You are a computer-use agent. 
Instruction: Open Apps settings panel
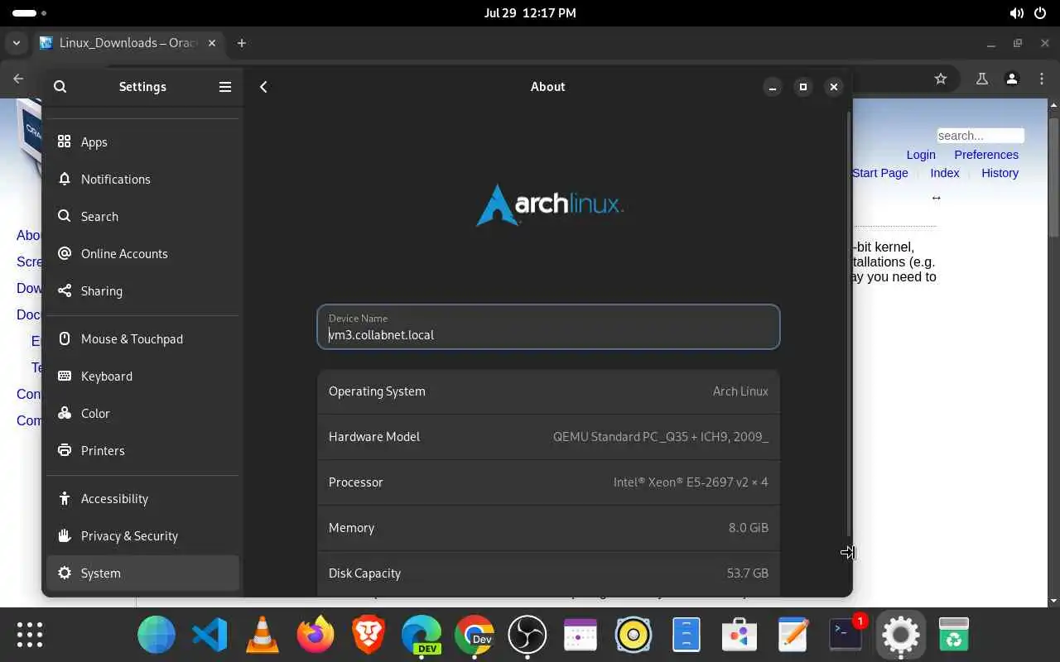pos(142,142)
